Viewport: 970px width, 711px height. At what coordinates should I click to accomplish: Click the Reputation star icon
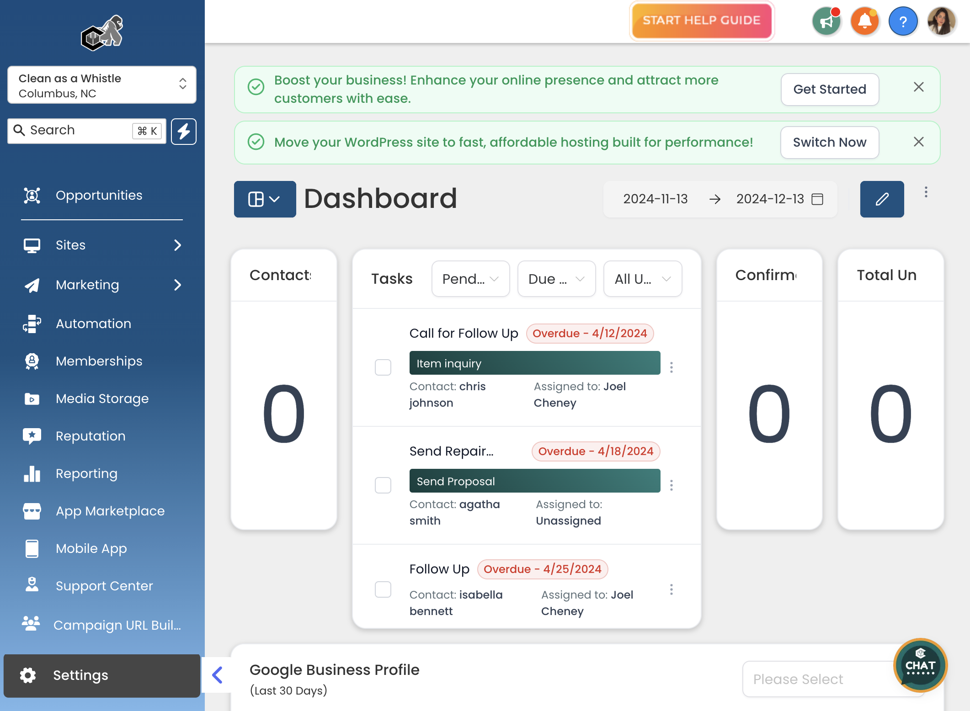[x=32, y=436]
